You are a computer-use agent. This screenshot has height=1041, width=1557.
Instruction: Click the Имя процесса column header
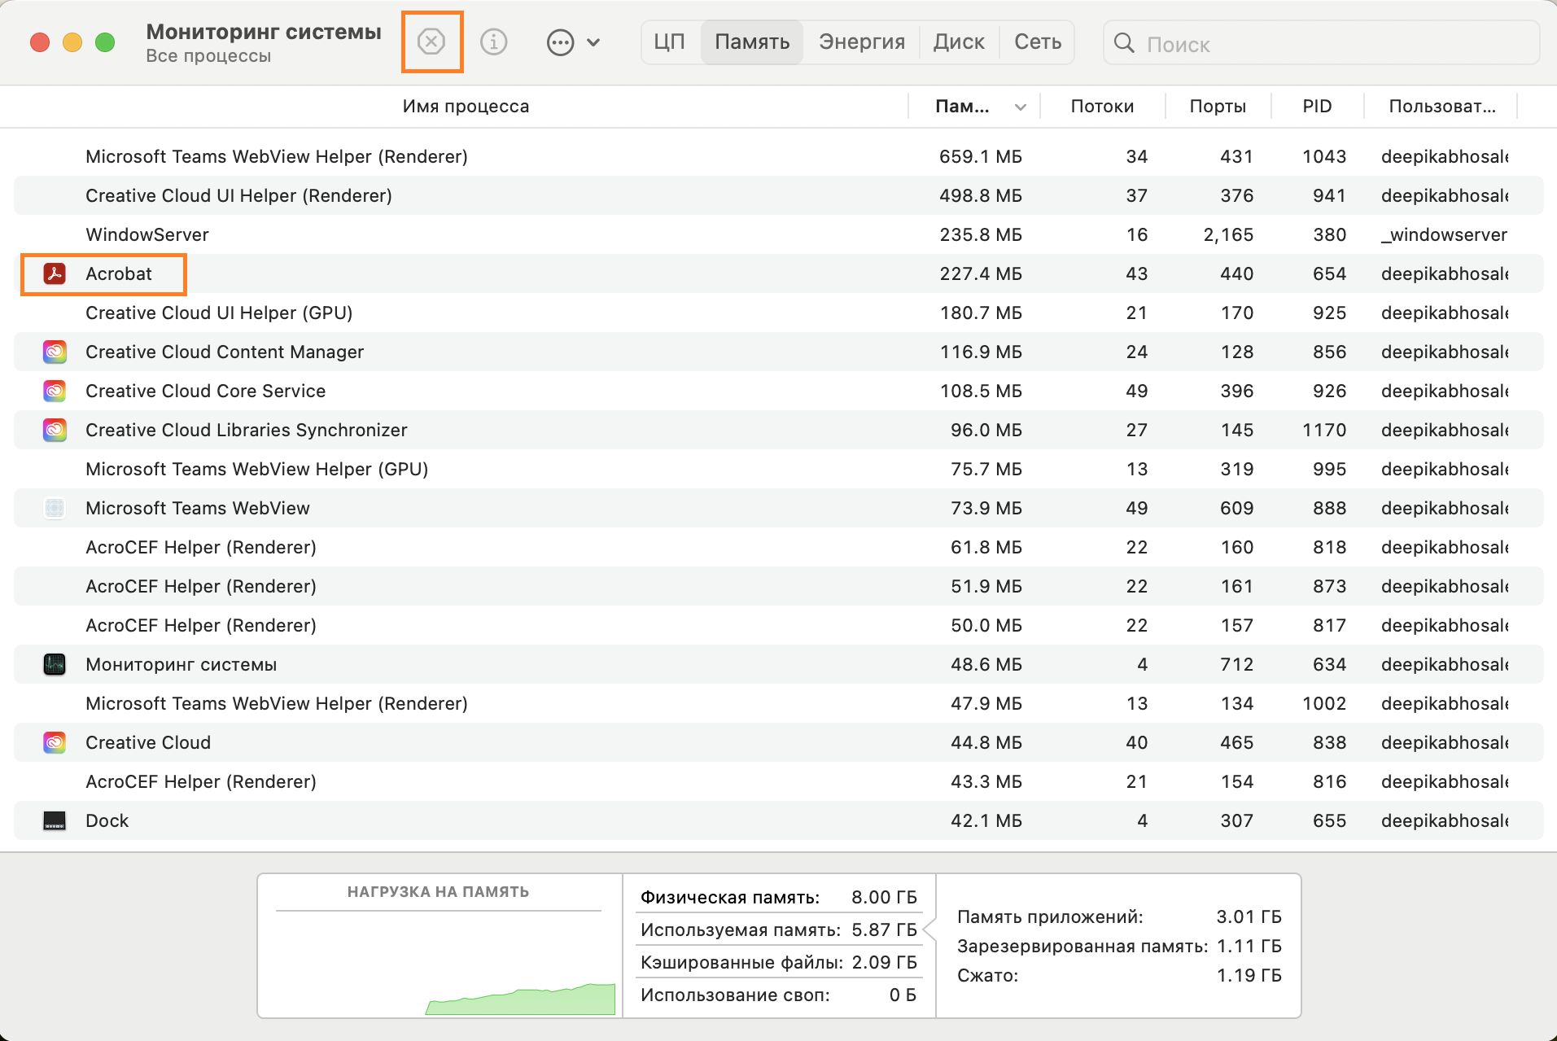[466, 106]
